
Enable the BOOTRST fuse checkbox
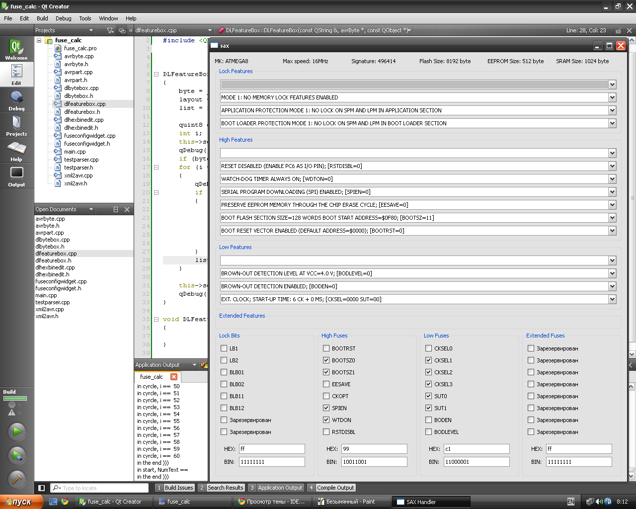(326, 348)
